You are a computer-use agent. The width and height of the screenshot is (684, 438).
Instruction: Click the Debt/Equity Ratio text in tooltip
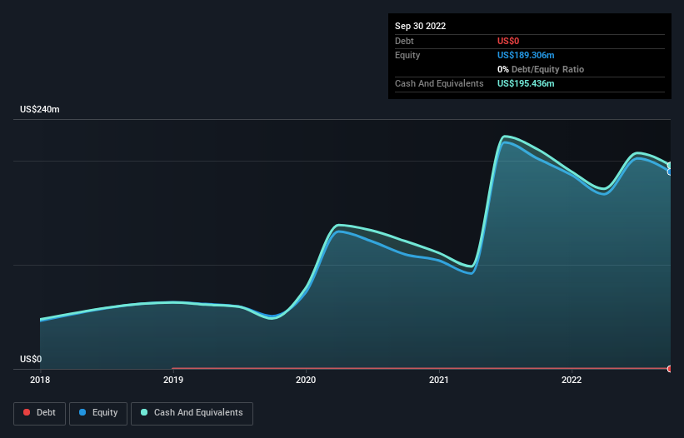click(x=547, y=70)
